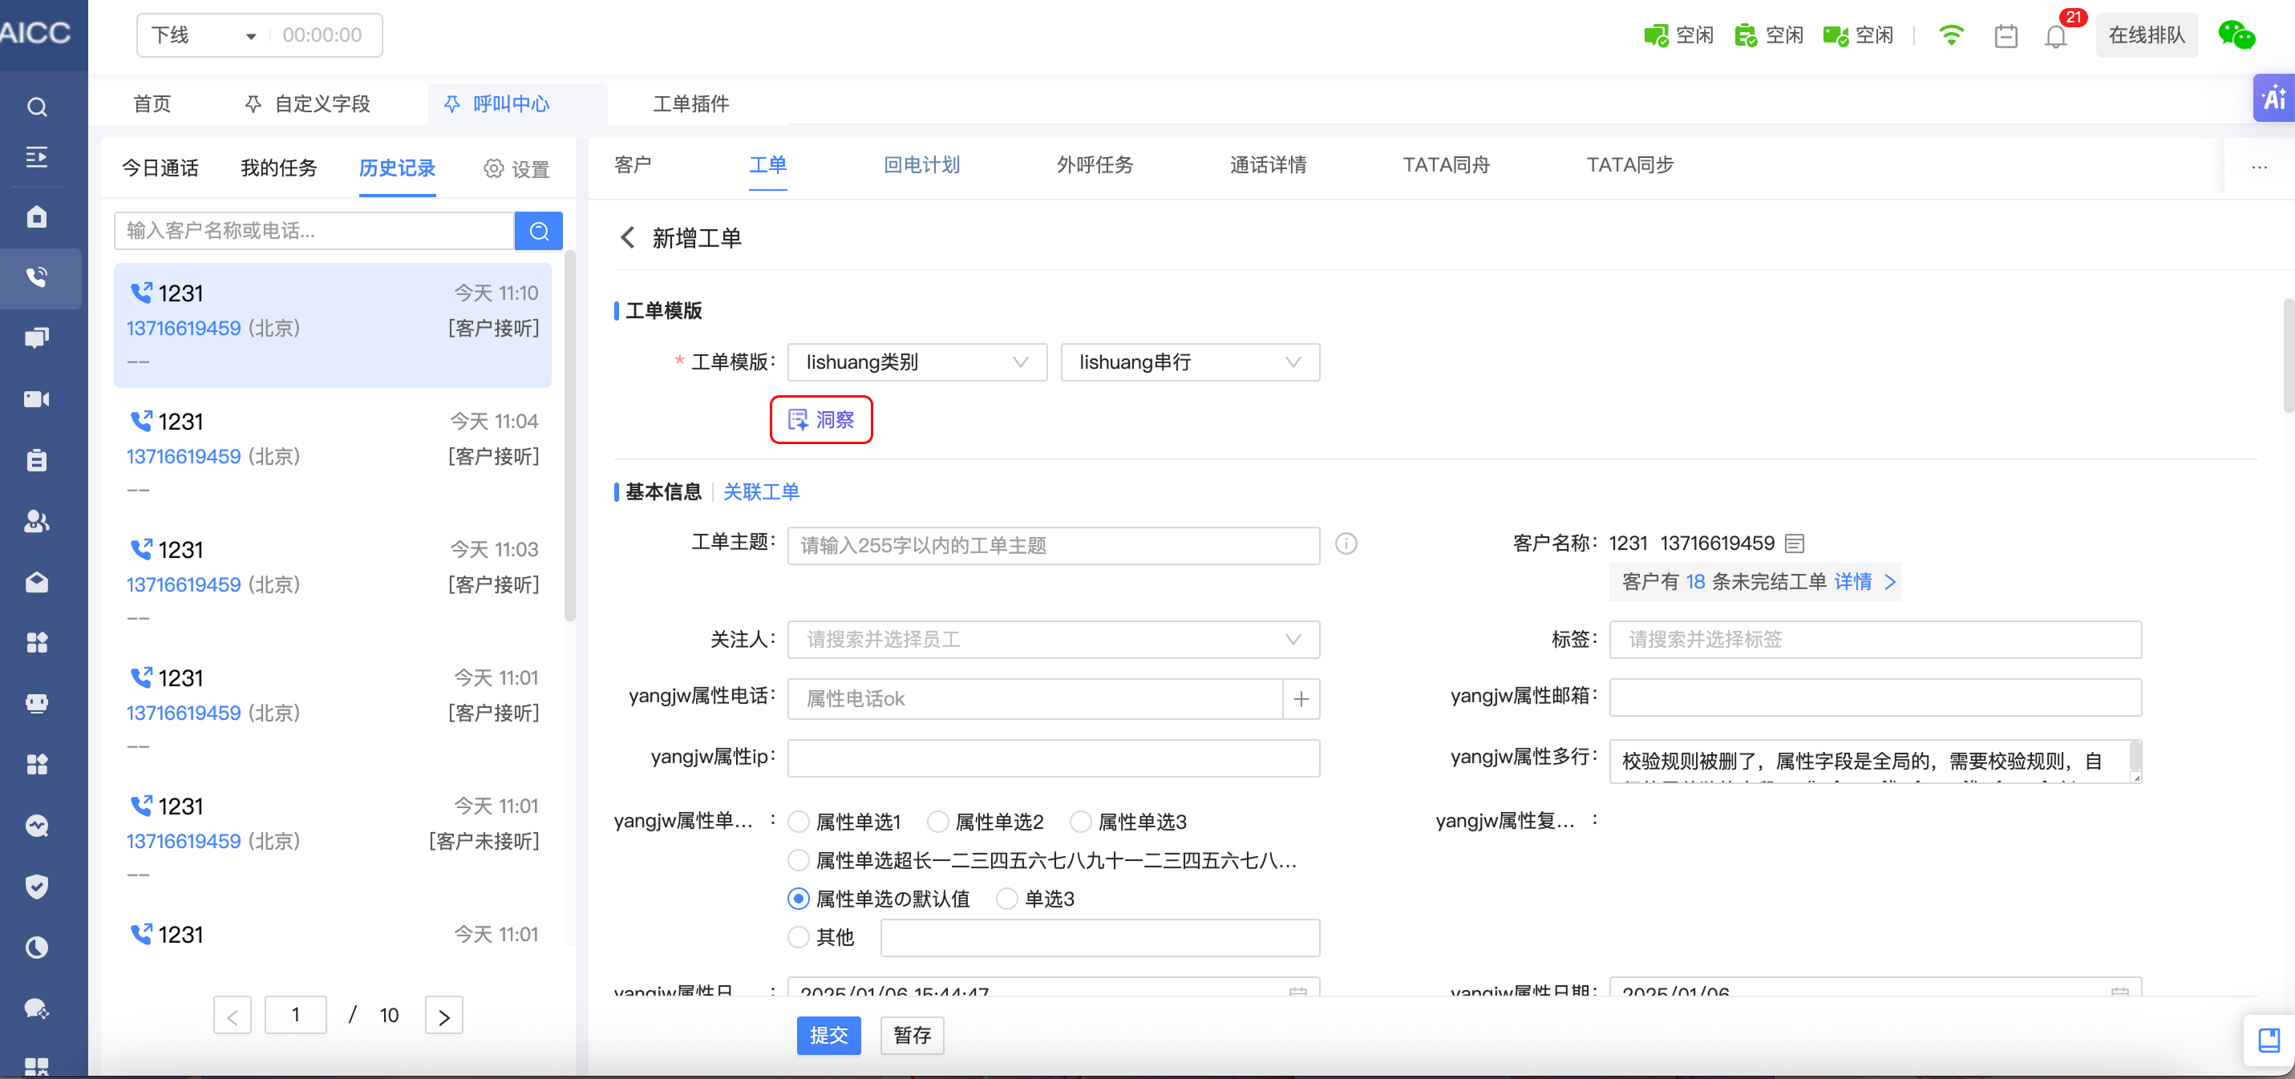
Task: Click info icon next to 工单主题 field
Action: (x=1346, y=544)
